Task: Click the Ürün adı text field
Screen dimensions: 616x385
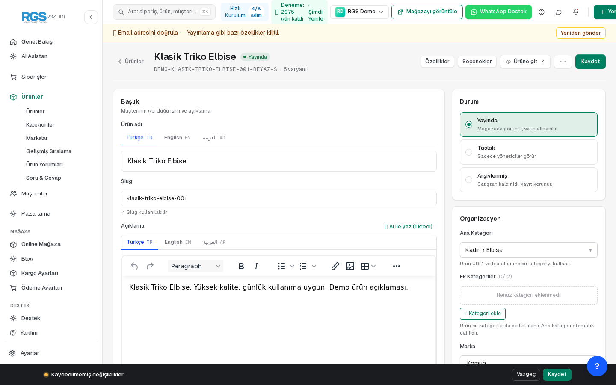Action: [279, 161]
